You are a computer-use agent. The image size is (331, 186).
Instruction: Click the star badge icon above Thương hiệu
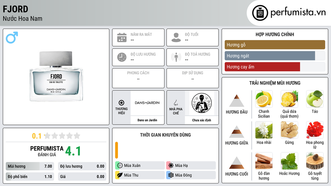(122, 103)
